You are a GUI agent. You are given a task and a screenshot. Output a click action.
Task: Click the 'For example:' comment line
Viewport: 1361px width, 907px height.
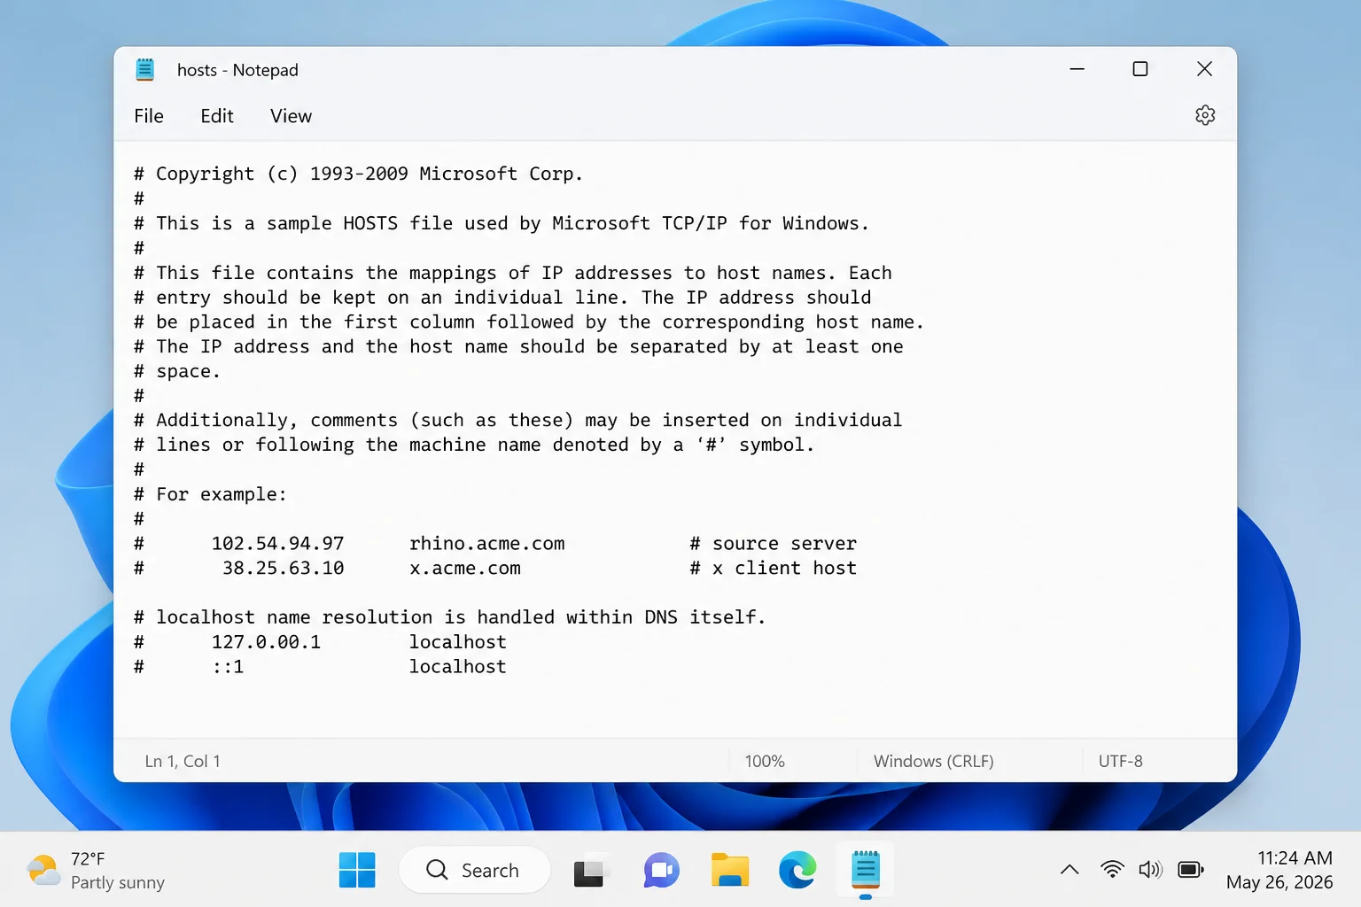point(211,494)
